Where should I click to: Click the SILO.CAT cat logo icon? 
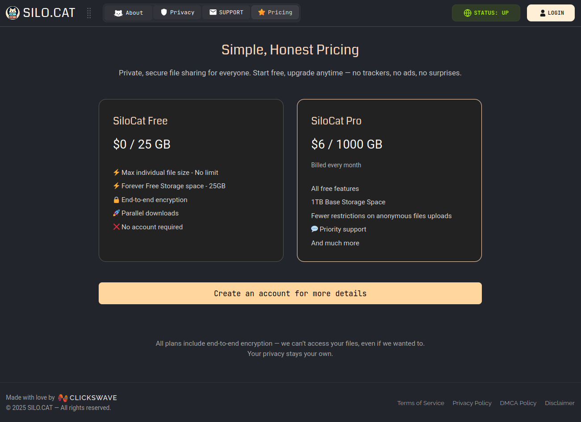point(13,13)
